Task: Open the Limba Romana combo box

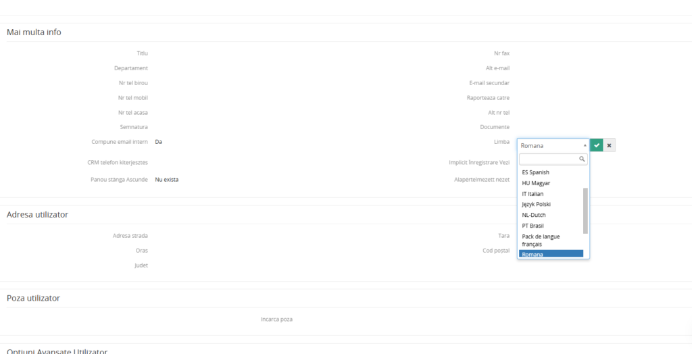Action: (553, 145)
